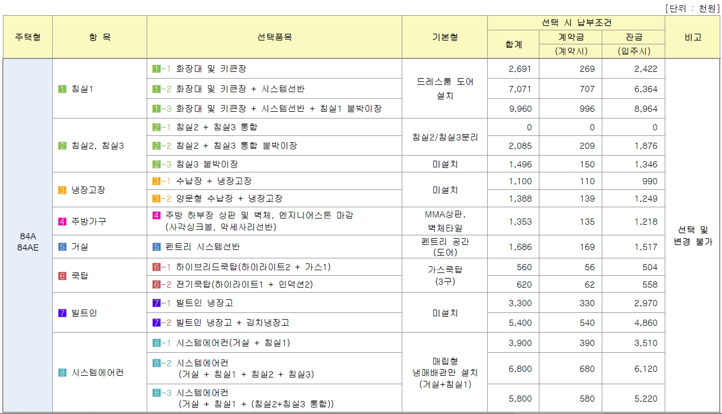Screen dimensions: 722x414
Task: Click the 1-1 badge before 화장대 및 키큰장
Action: coord(162,69)
